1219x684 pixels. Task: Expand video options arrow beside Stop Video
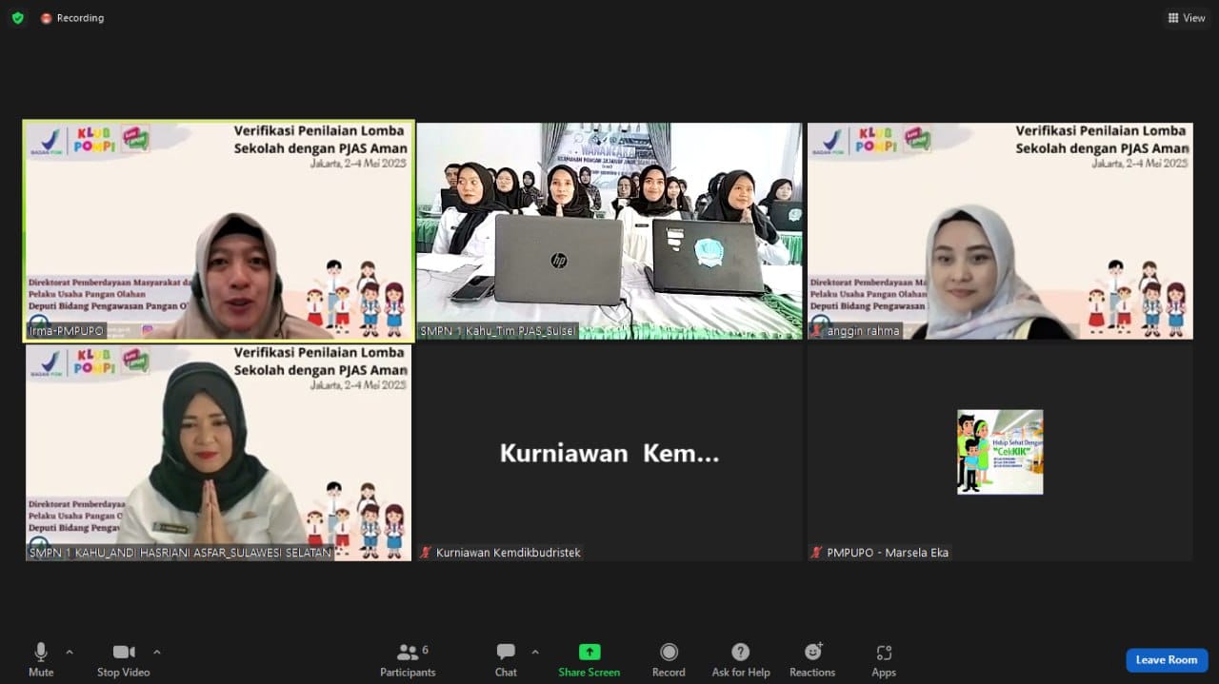coord(157,652)
